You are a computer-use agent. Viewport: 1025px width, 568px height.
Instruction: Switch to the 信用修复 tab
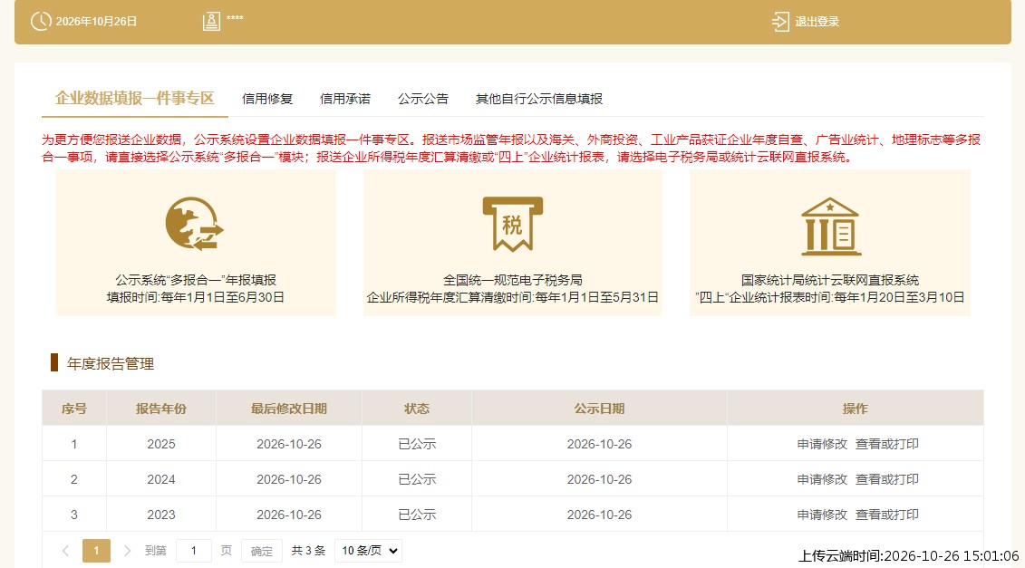267,99
